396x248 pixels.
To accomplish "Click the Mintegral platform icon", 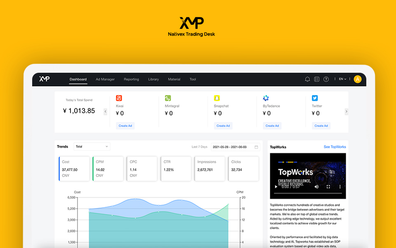I will (168, 98).
